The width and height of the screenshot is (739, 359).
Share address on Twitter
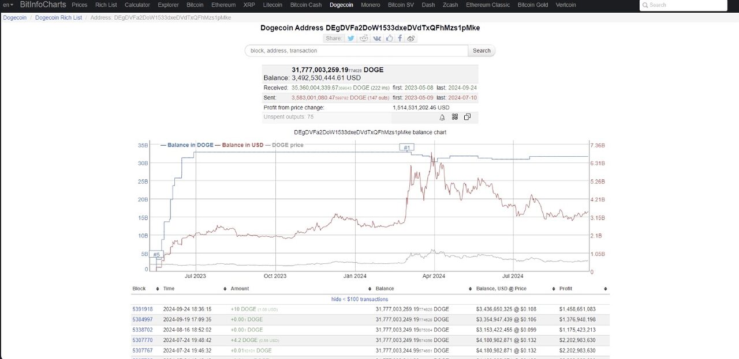click(x=350, y=38)
